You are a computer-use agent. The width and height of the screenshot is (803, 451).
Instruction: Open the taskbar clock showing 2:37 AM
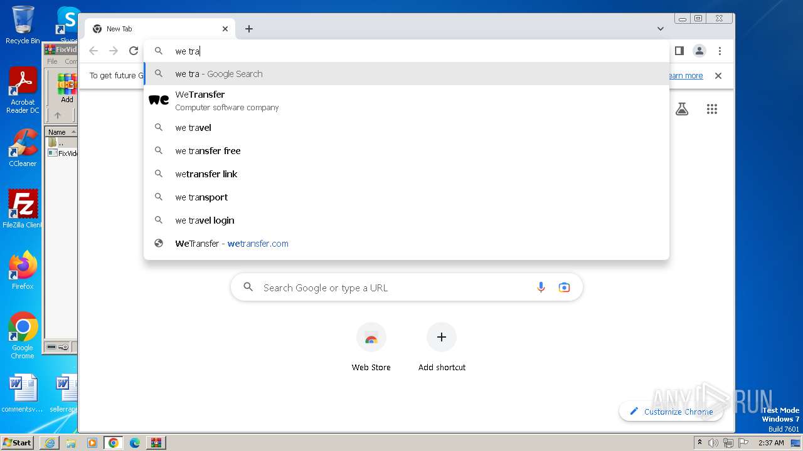pyautogui.click(x=771, y=443)
